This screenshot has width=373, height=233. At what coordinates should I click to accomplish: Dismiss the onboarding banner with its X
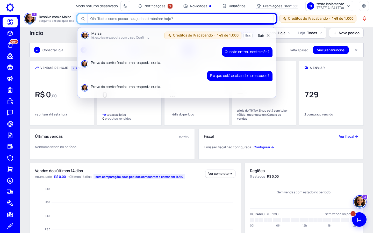pyautogui.click(x=356, y=50)
